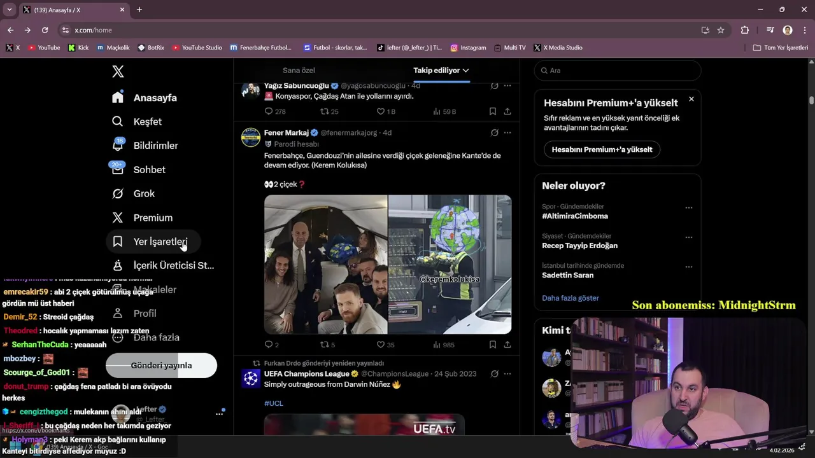The image size is (815, 458).
Task: Open #AltimiraCimboma trending topic
Action: [575, 216]
